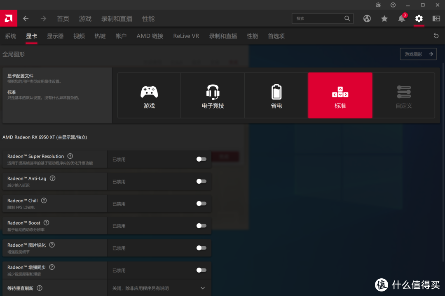Enable the Radeon Super Resolution toggle
Screen dimensions: 445x296
(201, 159)
